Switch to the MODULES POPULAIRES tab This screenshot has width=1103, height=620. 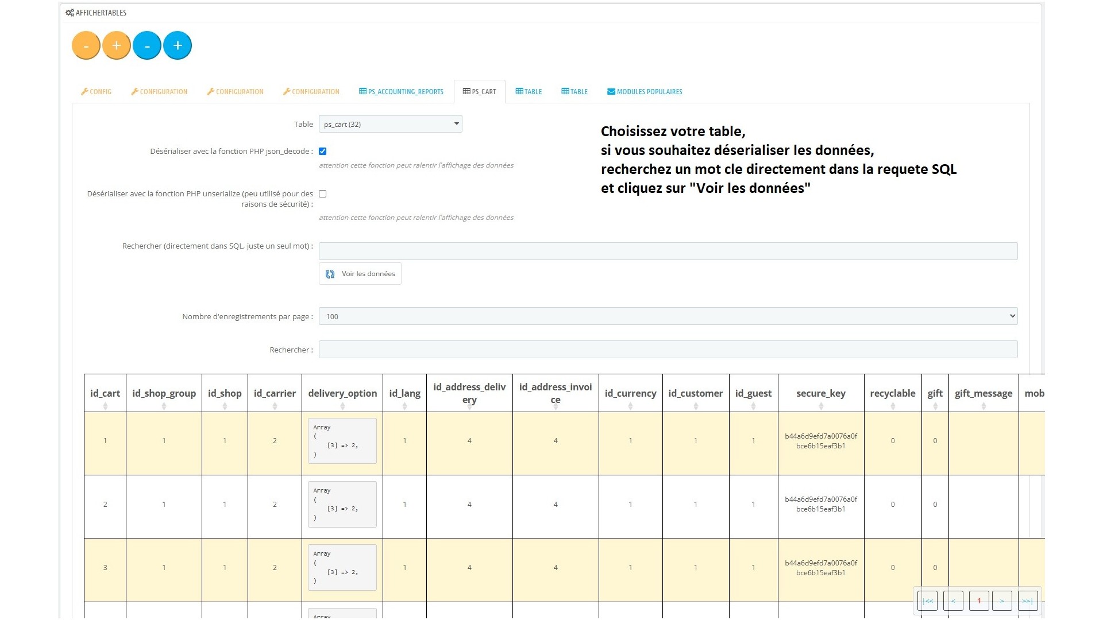(645, 91)
